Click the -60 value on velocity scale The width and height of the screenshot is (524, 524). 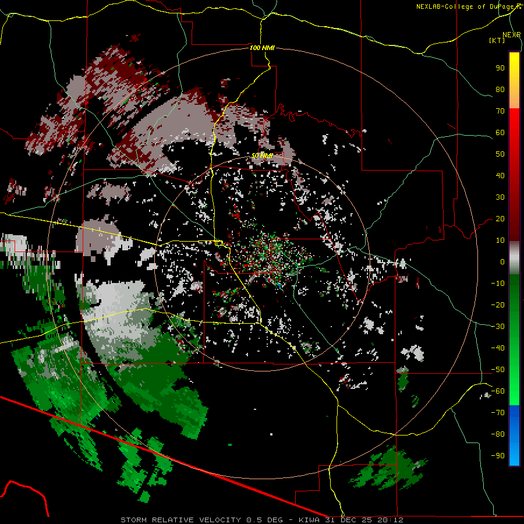click(x=498, y=391)
